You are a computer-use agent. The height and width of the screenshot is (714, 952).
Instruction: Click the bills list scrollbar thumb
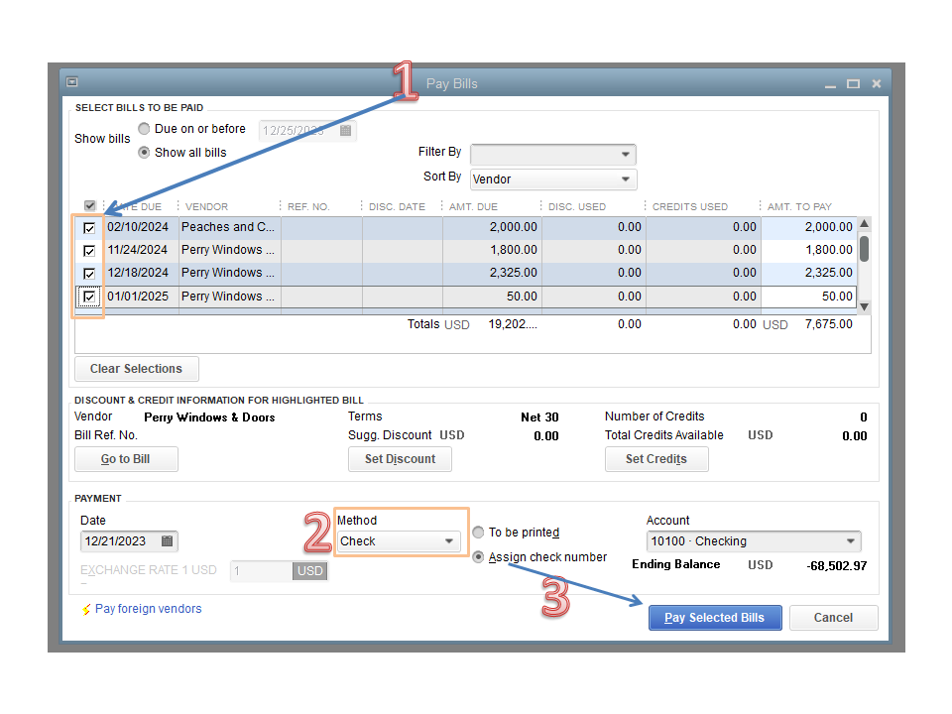(x=864, y=249)
